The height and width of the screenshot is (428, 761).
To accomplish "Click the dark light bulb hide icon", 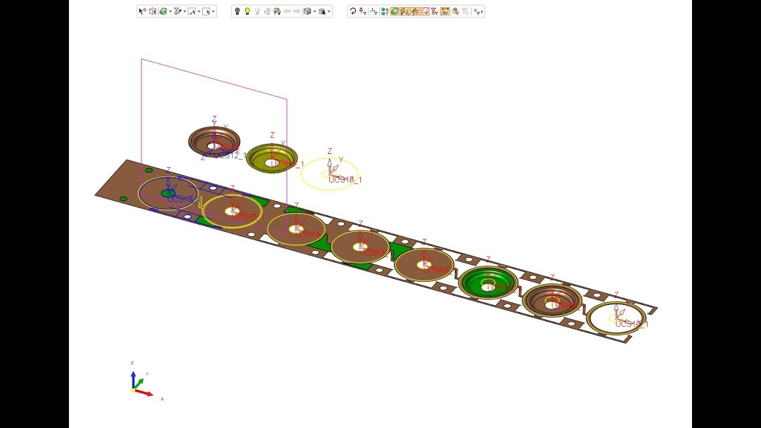I will 237,11.
